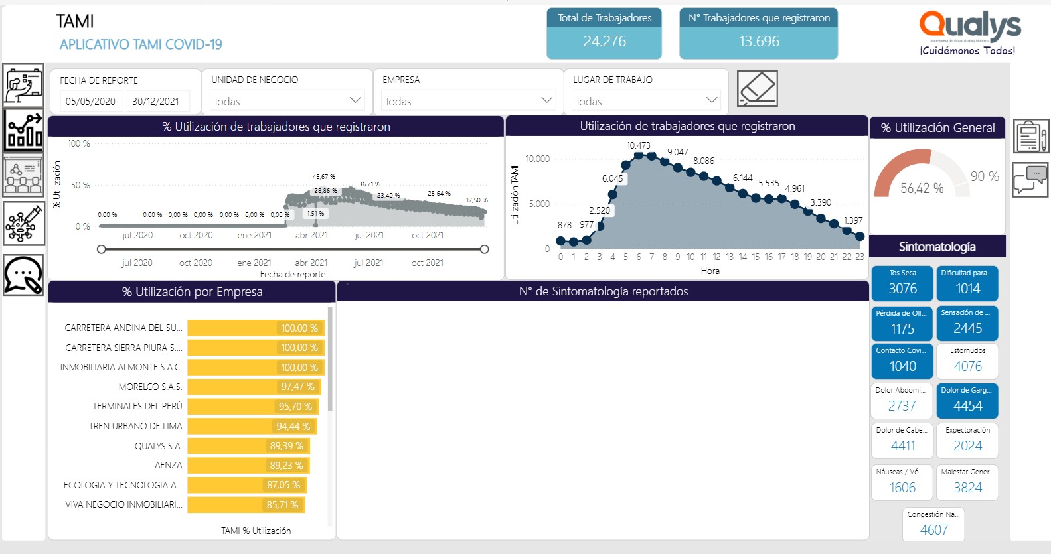This screenshot has width=1051, height=554.
Task: Select the INMOBILIARIA ALMONTE S.A.C. bar
Action: click(x=256, y=367)
